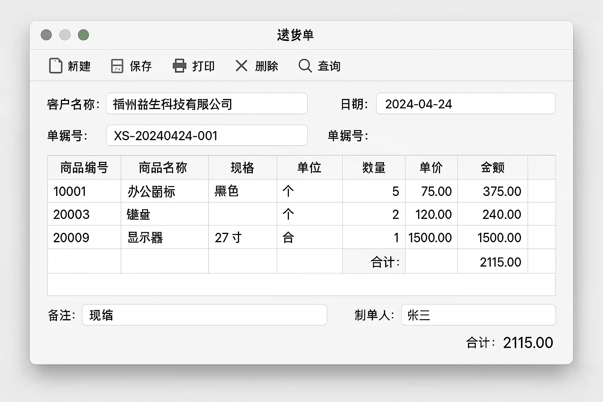Click the date field showing 2024-04-24

coord(465,104)
